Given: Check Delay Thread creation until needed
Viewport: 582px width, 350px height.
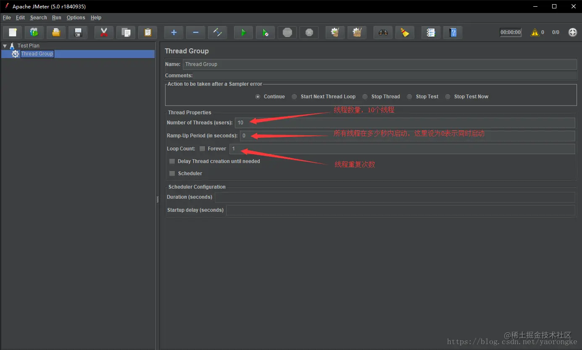Looking at the screenshot, I should tap(172, 161).
